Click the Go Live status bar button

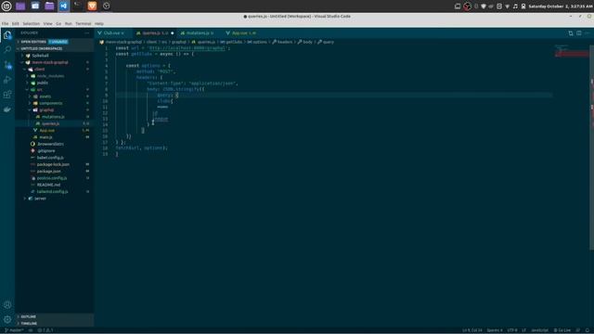[x=562, y=330]
